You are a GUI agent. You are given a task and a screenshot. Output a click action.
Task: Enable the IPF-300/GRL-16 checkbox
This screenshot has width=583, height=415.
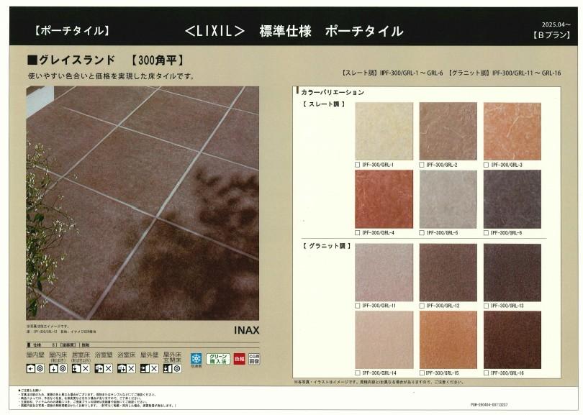coord(487,374)
